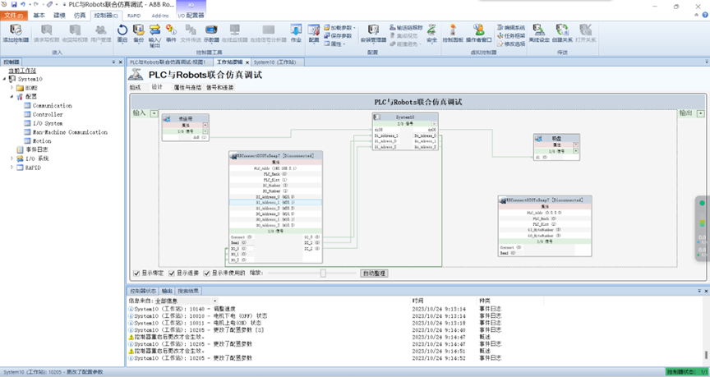Click the 添加控制器 (Add Controller) icon

pos(16,34)
